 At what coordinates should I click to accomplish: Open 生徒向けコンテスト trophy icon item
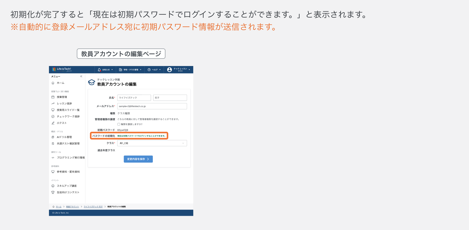[65, 192]
